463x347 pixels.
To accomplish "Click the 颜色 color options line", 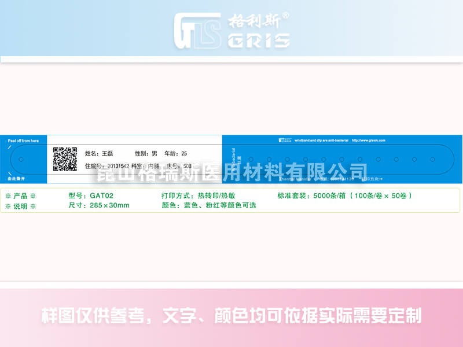I will point(209,205).
